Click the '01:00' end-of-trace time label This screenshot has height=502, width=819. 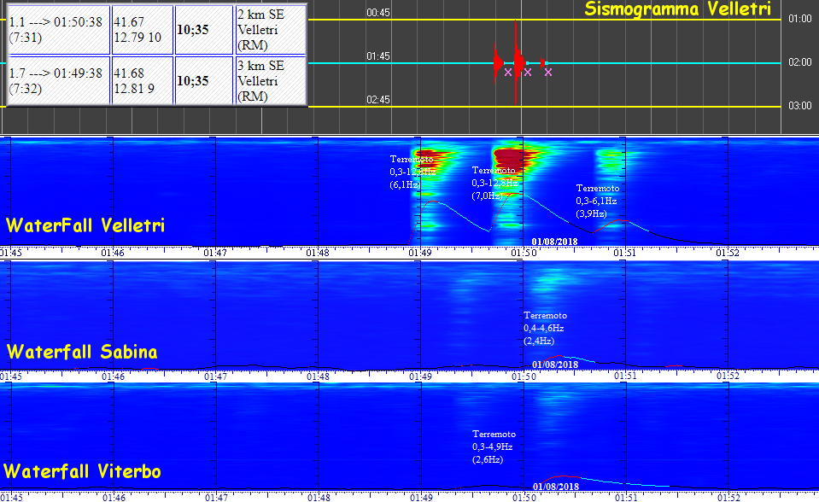click(x=799, y=19)
